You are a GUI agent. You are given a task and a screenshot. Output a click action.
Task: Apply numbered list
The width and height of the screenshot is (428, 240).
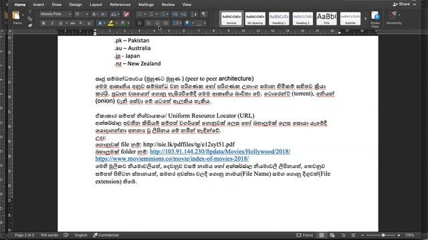click(151, 14)
